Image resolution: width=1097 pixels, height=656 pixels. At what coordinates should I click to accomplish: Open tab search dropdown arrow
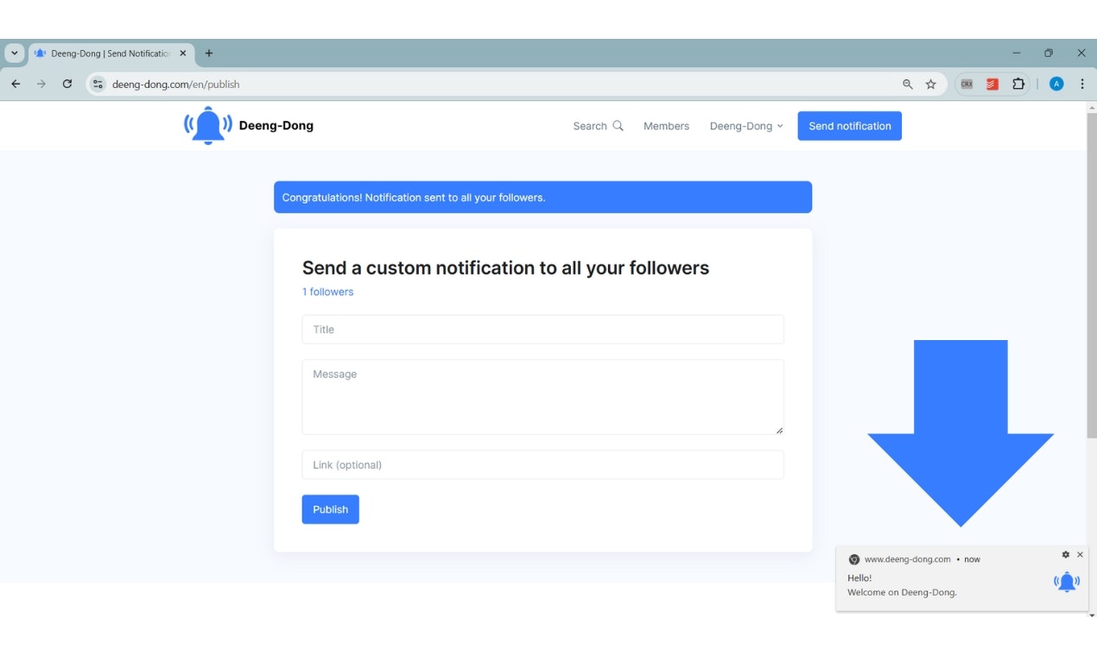click(x=15, y=53)
